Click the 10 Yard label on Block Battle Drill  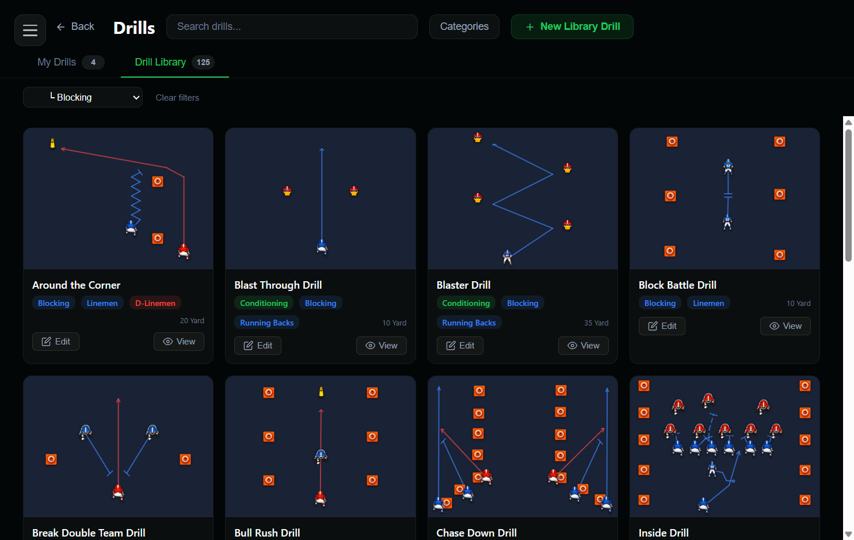coord(799,304)
